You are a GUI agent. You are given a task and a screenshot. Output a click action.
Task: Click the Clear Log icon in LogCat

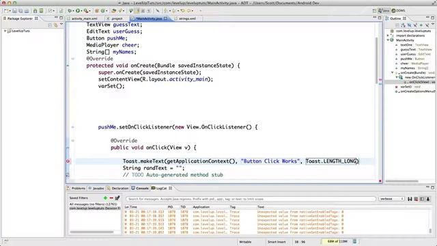point(416,199)
